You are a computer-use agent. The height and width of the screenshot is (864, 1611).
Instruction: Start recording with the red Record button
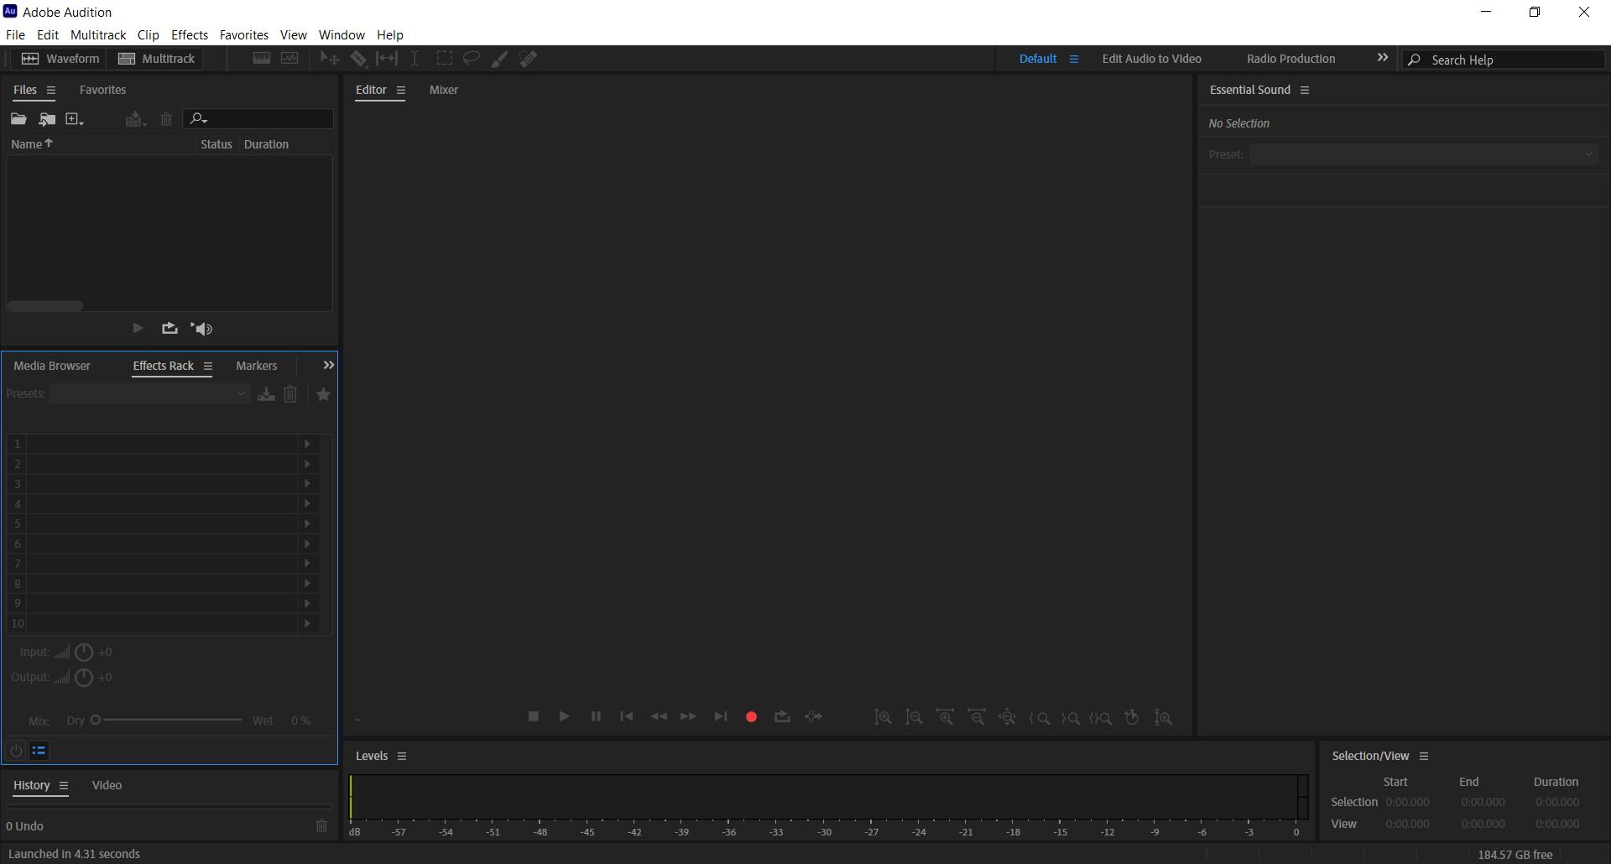[750, 717]
